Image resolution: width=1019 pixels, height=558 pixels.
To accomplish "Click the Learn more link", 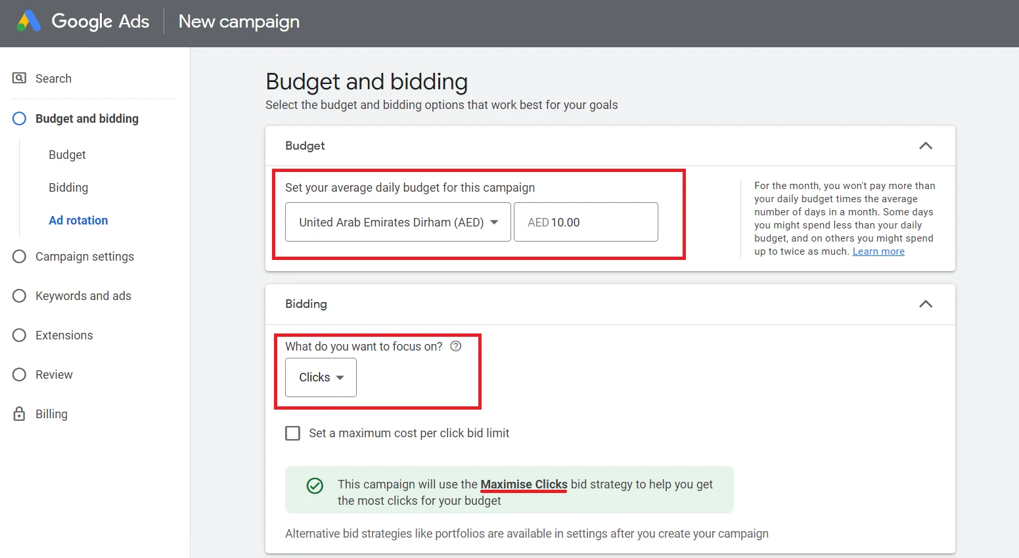I will pos(878,251).
